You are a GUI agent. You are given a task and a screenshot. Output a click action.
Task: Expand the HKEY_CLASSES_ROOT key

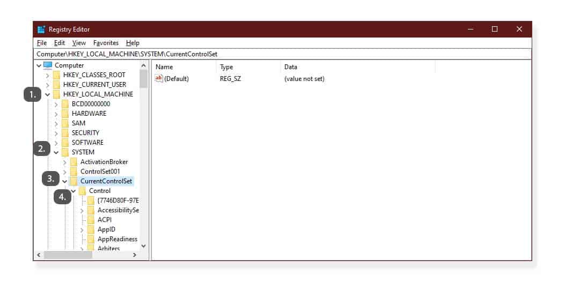48,75
